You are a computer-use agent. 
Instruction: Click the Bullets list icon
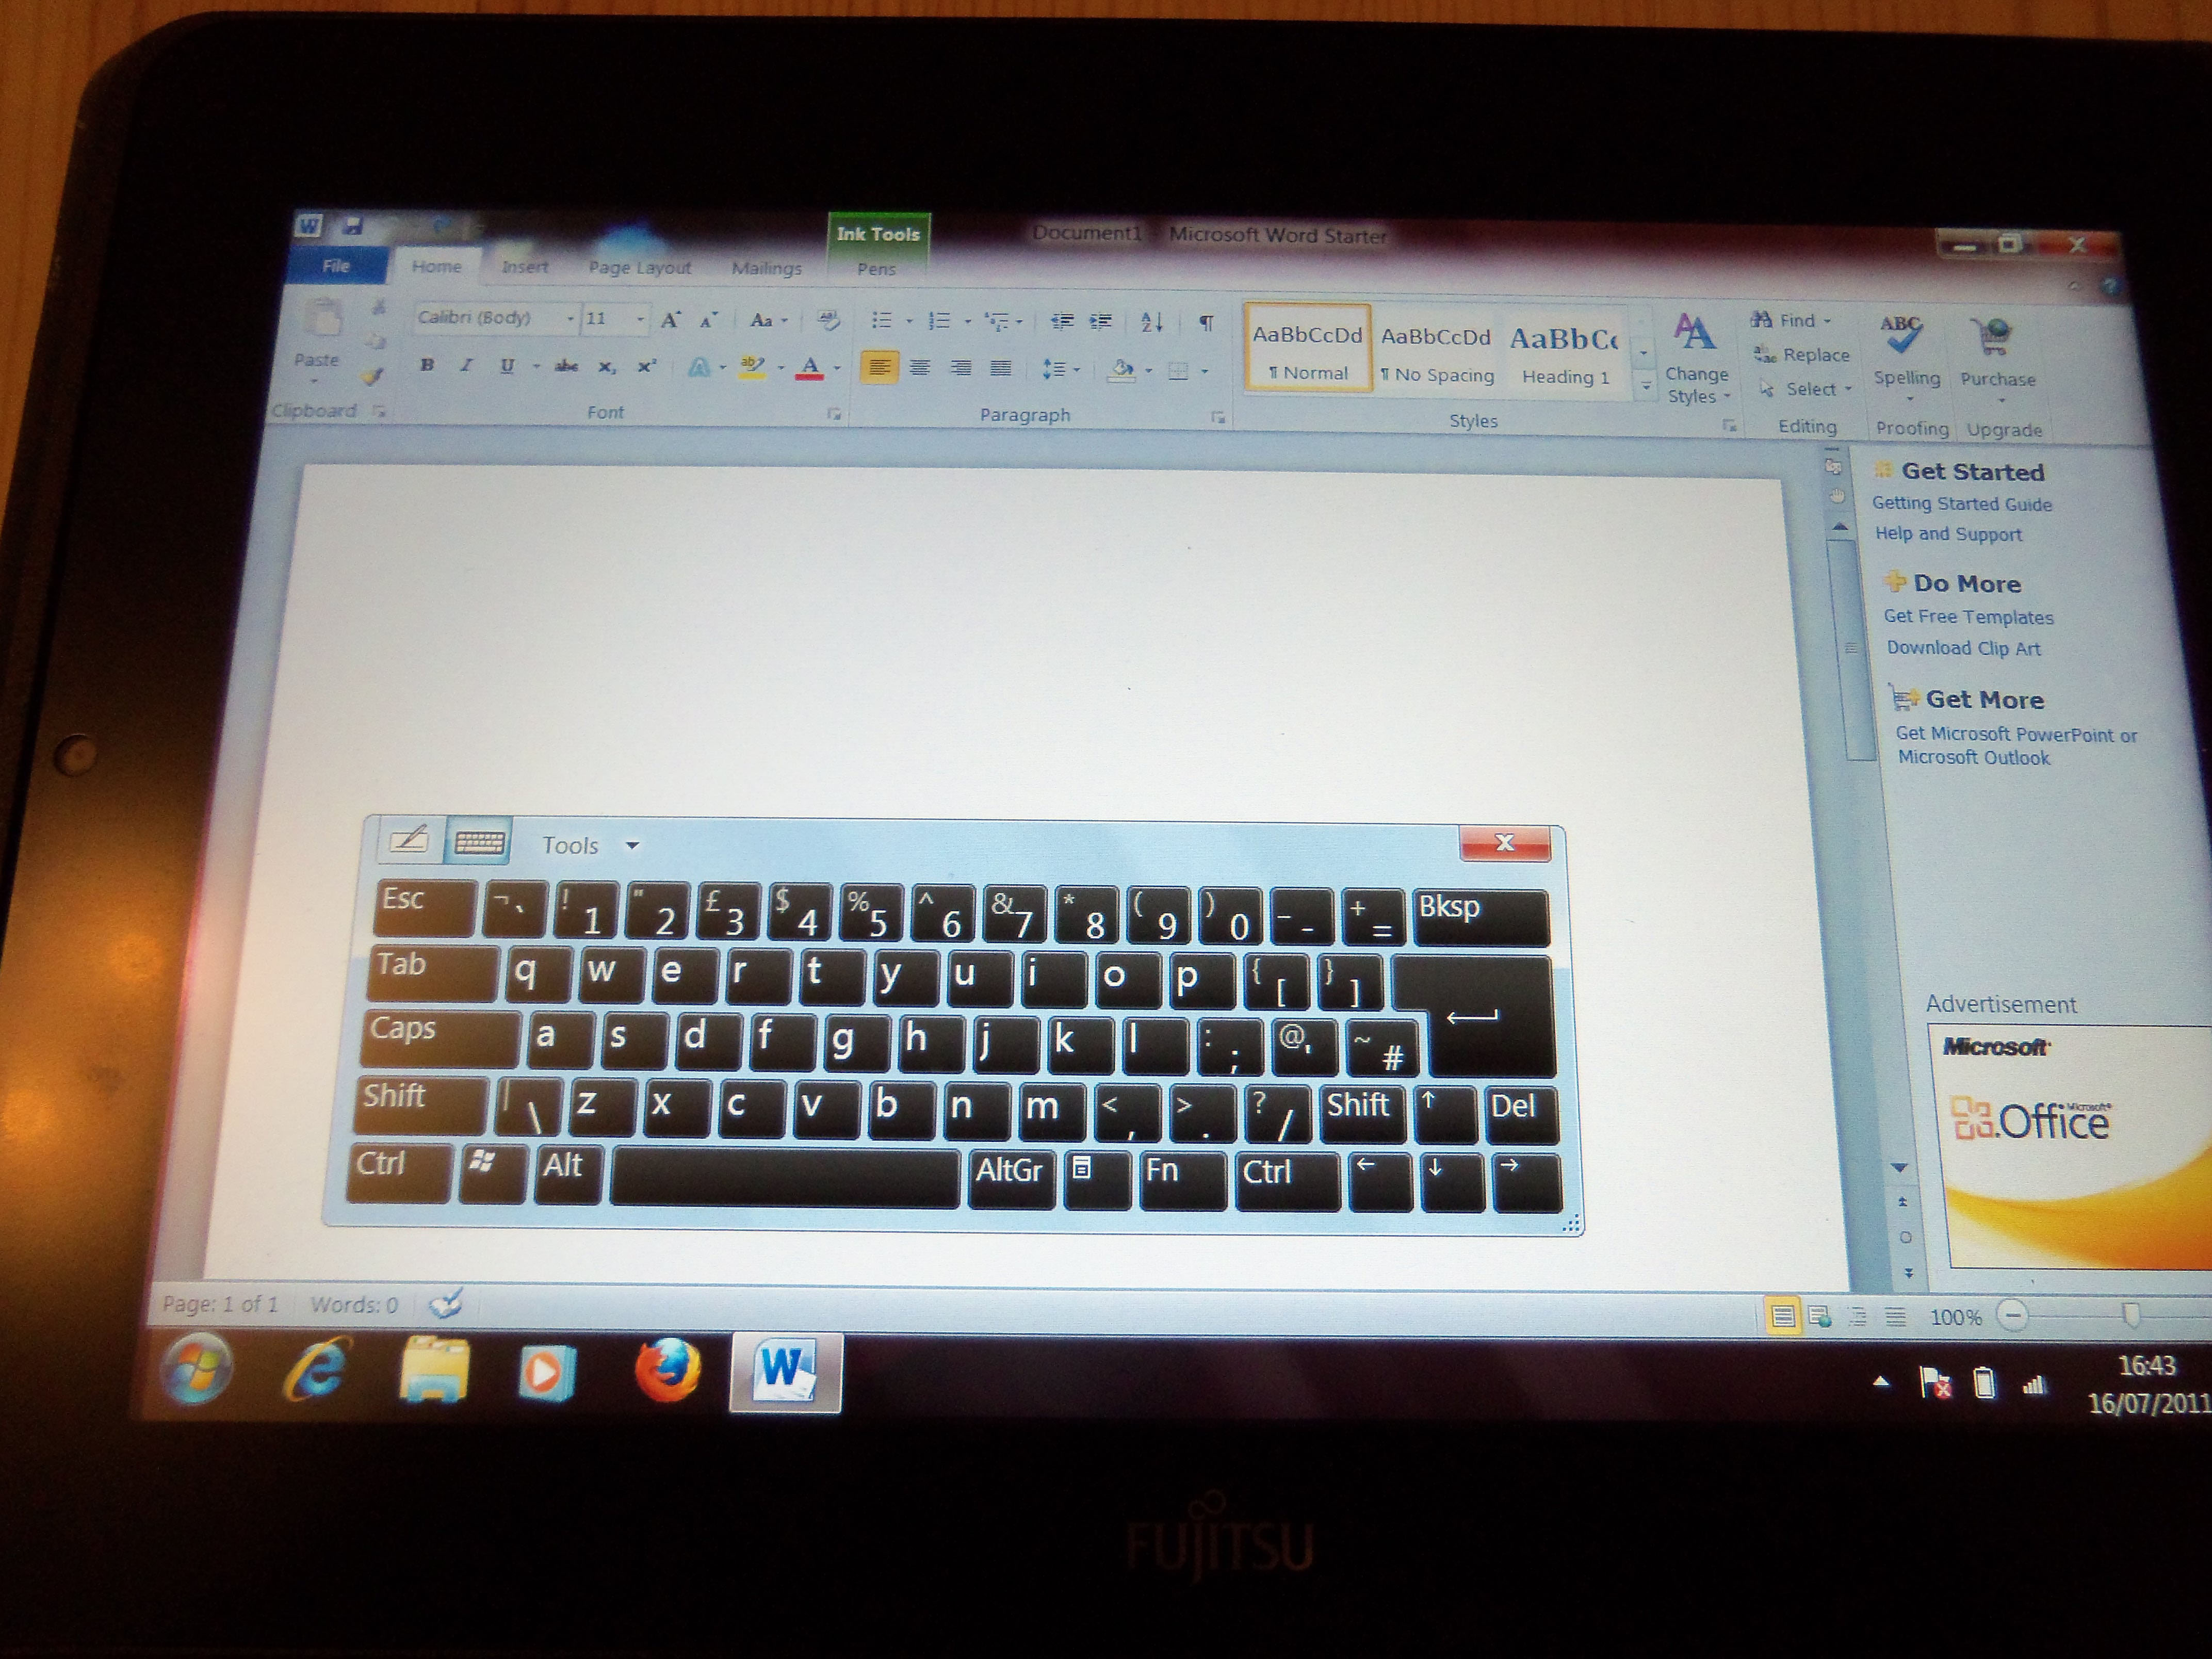pyautogui.click(x=881, y=320)
